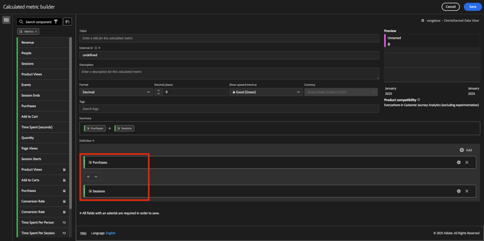Open the Format dropdown showing Decimal
The width and height of the screenshot is (484, 241).
click(116, 92)
